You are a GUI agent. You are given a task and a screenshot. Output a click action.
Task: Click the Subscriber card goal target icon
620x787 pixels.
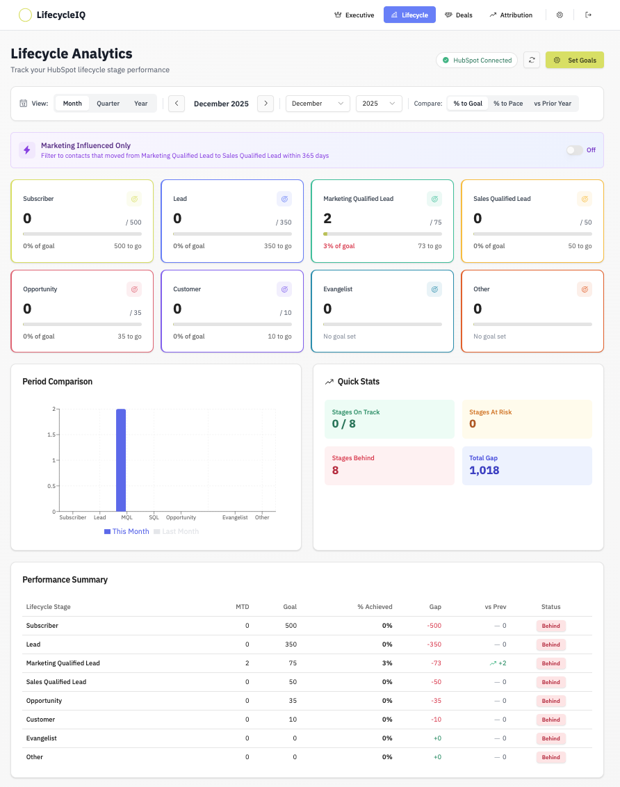(x=134, y=199)
